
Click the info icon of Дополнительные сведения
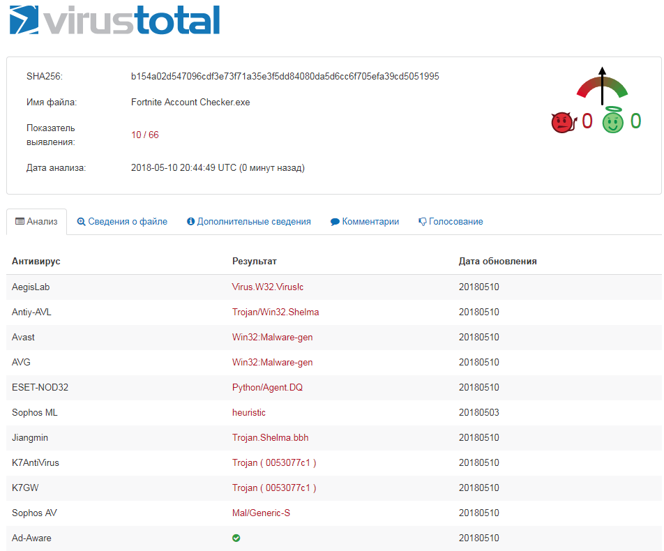190,222
